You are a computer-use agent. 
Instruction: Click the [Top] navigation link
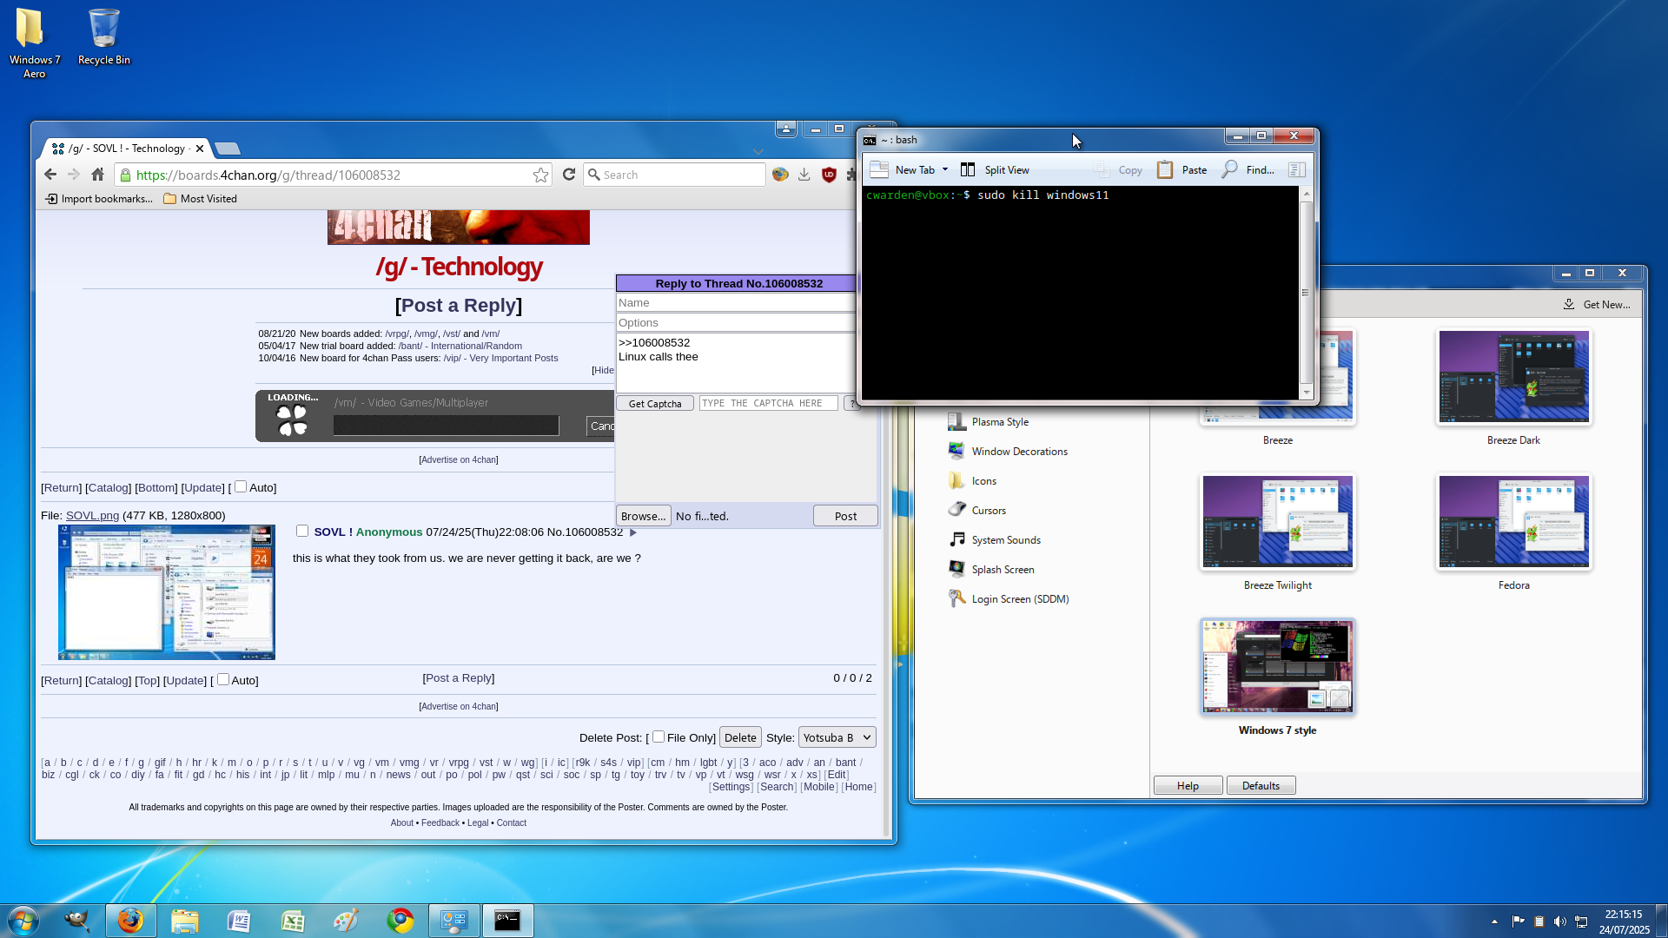[148, 681]
